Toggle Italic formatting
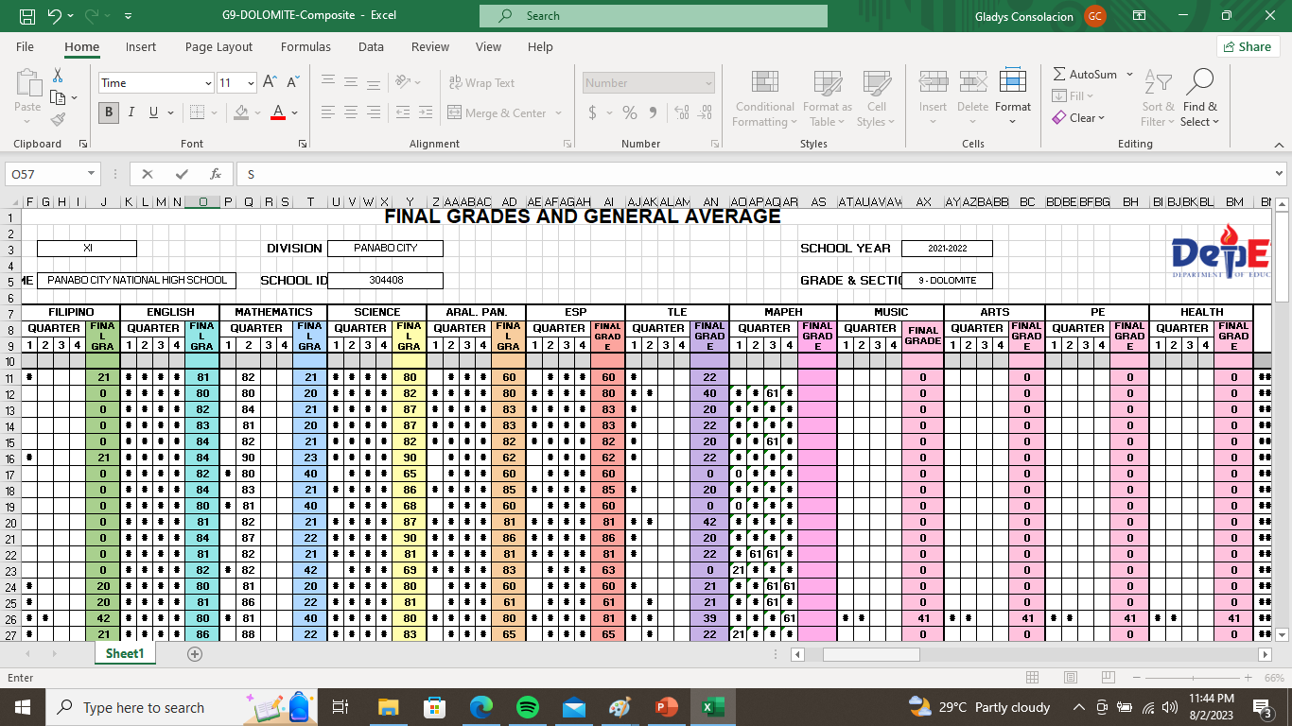This screenshot has width=1292, height=726. [x=131, y=112]
